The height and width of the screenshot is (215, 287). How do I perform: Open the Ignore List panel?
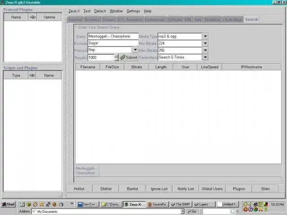[159, 189]
